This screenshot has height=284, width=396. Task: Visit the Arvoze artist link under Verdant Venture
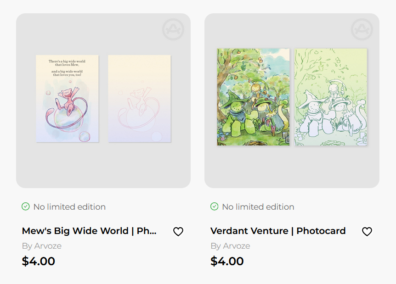point(231,246)
